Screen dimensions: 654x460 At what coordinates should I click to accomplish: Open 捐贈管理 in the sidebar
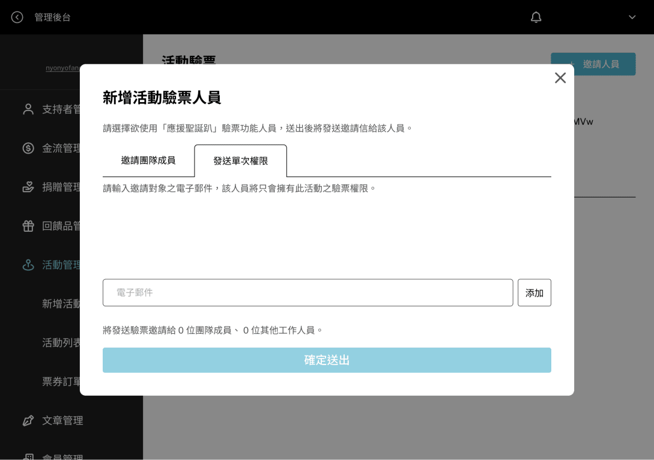click(x=61, y=187)
